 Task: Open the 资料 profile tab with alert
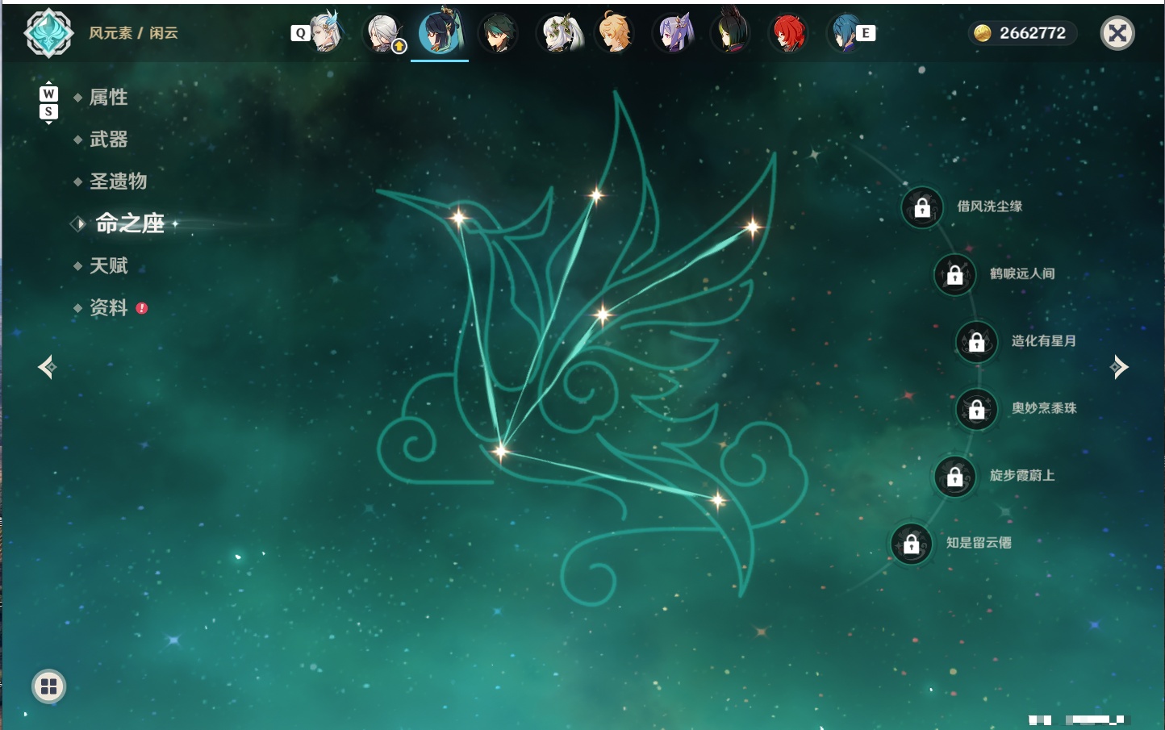pyautogui.click(x=108, y=307)
